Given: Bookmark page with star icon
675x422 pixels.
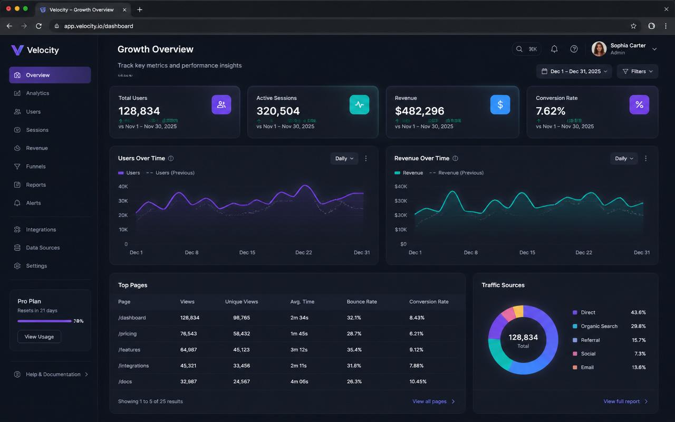Looking at the screenshot, I should tap(633, 26).
